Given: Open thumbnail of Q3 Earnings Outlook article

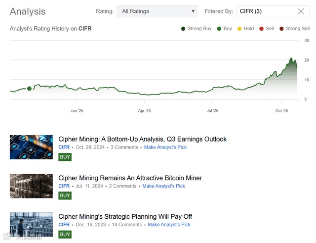Looking at the screenshot, I should point(31,147).
